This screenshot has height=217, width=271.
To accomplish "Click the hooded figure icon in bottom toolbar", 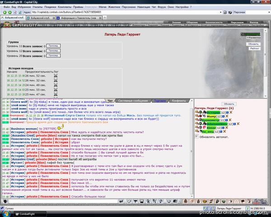I will (x=186, y=201).
